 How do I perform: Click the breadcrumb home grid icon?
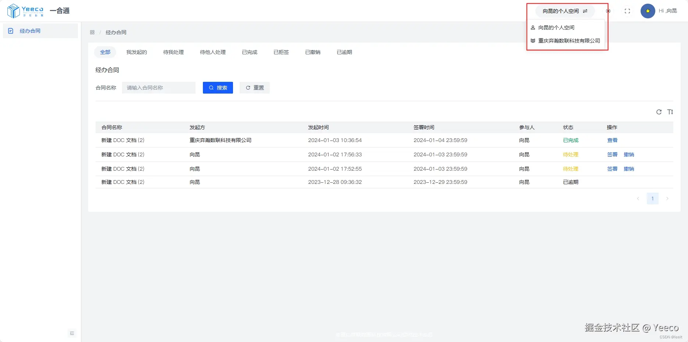coord(92,32)
